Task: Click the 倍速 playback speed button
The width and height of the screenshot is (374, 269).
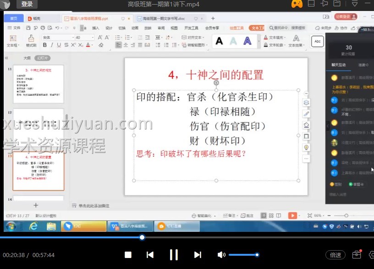Action: pyautogui.click(x=335, y=255)
